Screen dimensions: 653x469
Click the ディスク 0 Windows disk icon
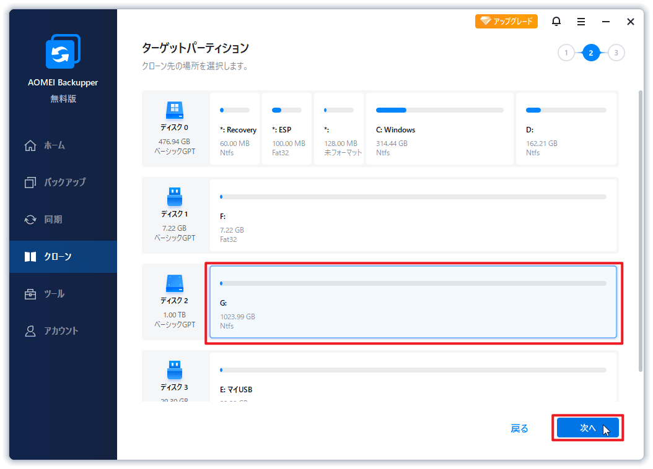coord(175,111)
